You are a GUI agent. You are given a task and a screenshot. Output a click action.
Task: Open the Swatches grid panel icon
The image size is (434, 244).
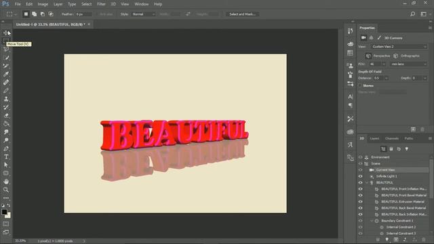tap(350, 53)
